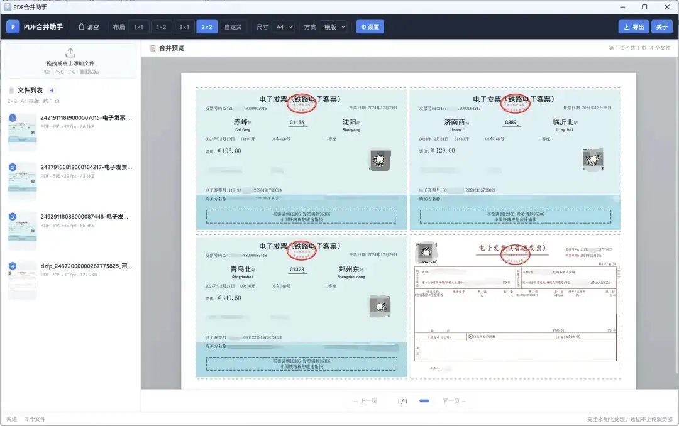This screenshot has height=426, width=679.
Task: Open the 关于 about button
Action: point(661,27)
